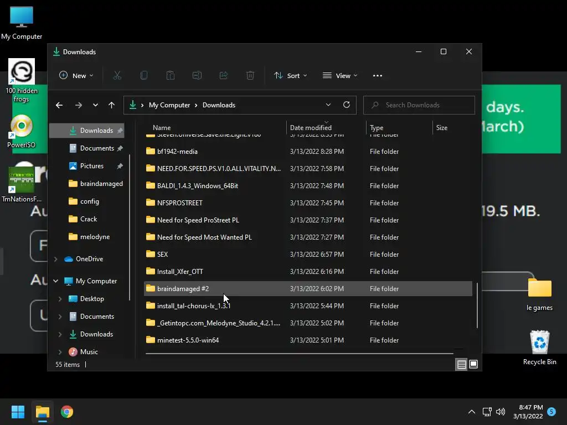Click My Computer breadcrumb in address bar
The width and height of the screenshot is (567, 425).
point(169,105)
